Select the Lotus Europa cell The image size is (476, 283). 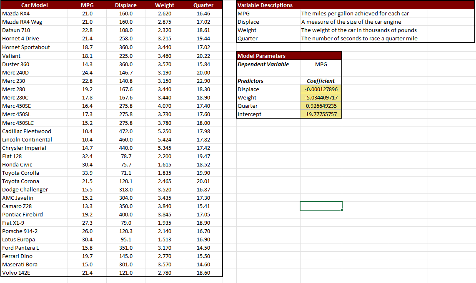pos(34,240)
